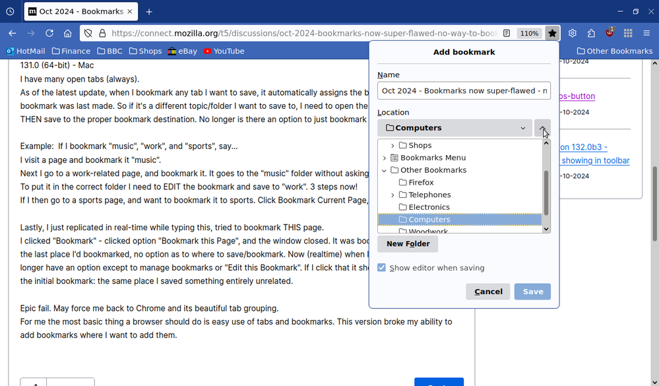Image resolution: width=659 pixels, height=386 pixels.
Task: Open a new tab with plus button
Action: point(149,11)
